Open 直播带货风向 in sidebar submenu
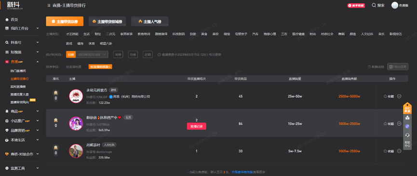417x176 pixels. click(x=20, y=102)
